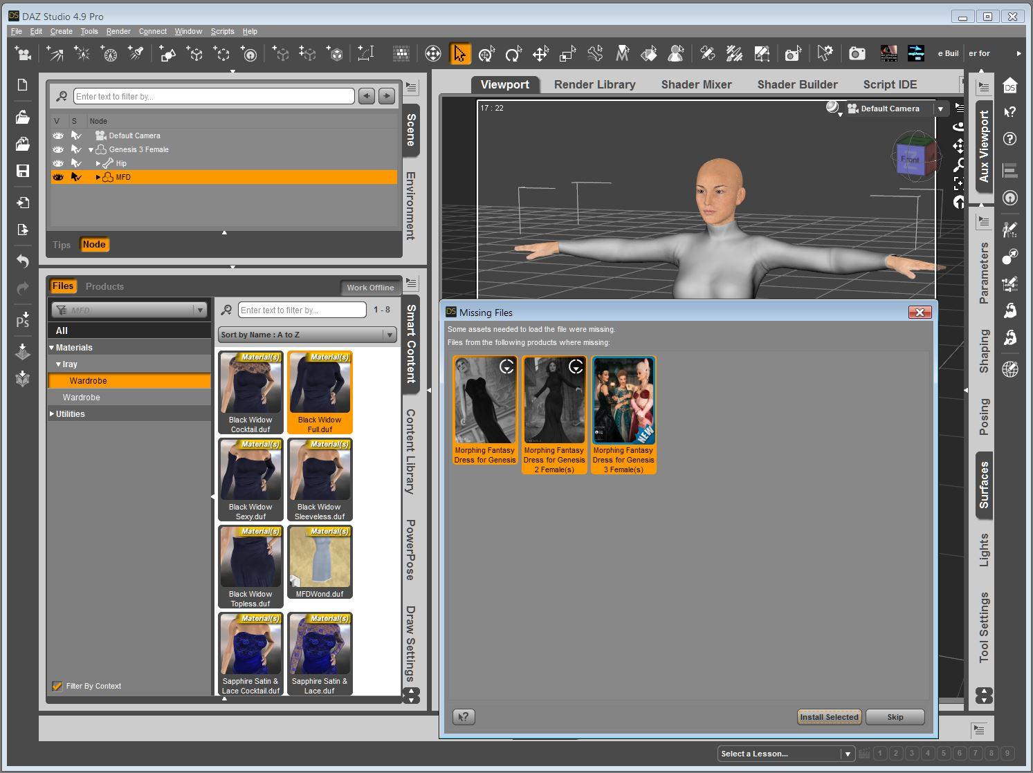
Task: Pick the ActivePose bone tool
Action: [x=595, y=53]
